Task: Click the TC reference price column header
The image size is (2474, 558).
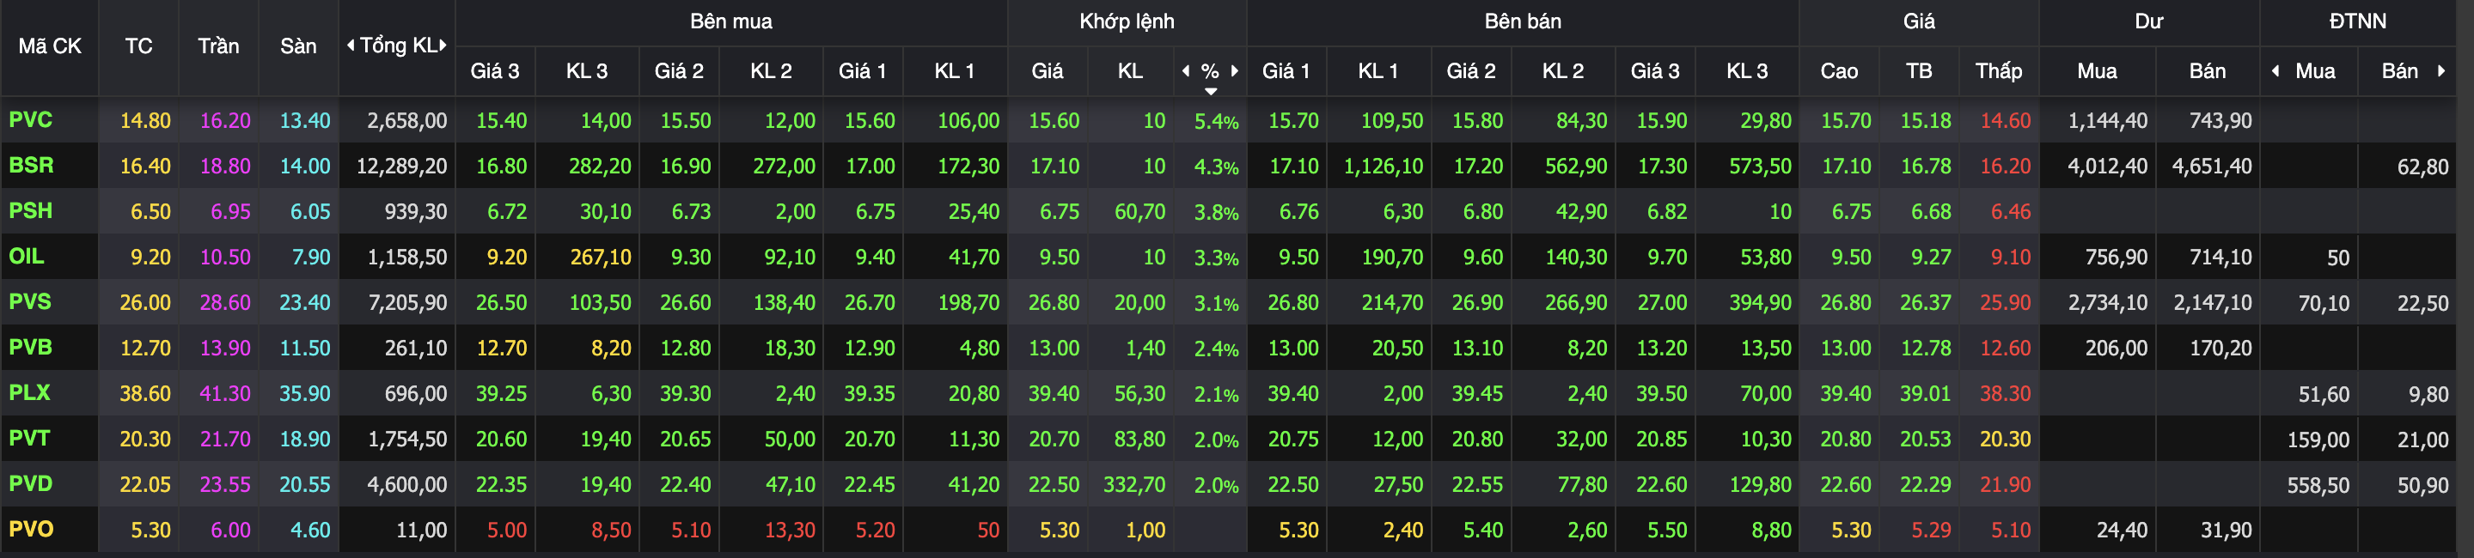Action: pyautogui.click(x=138, y=46)
